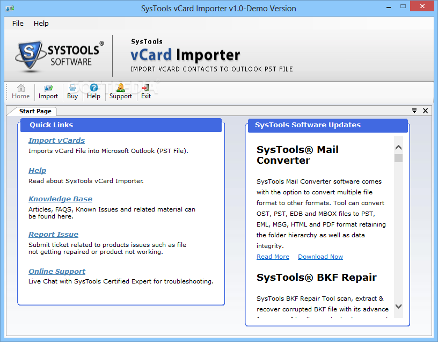Click the updates panel scroll down arrow

(x=399, y=306)
